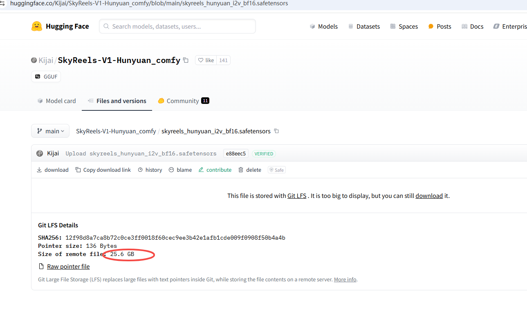The width and height of the screenshot is (527, 330).
Task: Switch to the Model card tab
Action: [x=56, y=101]
